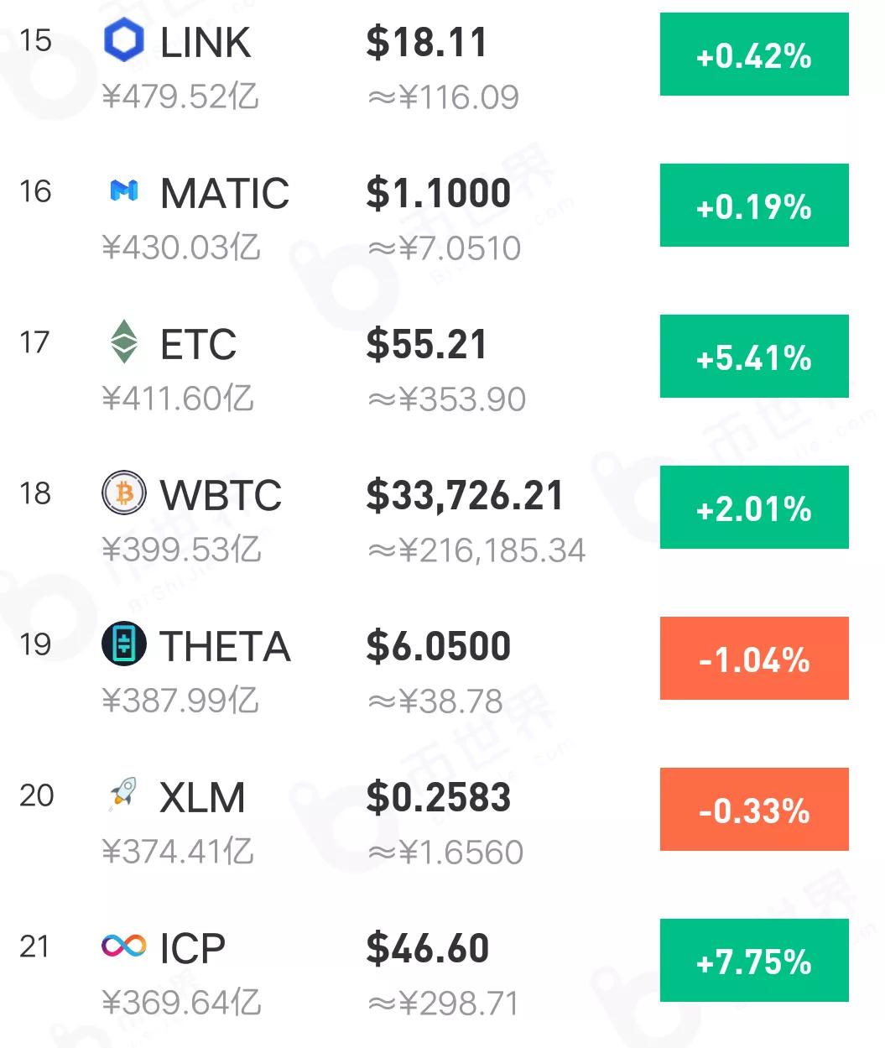This screenshot has width=885, height=1048.
Task: Tap the +2.01% badge on the WBTC row
Action: [754, 508]
